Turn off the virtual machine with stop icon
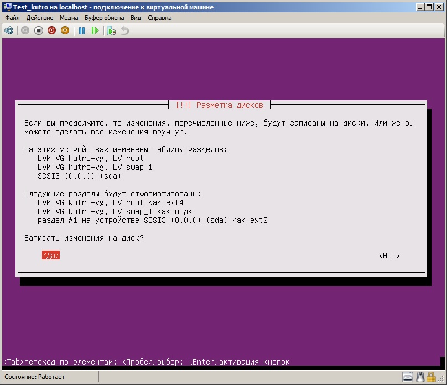The image size is (447, 385). (39, 30)
